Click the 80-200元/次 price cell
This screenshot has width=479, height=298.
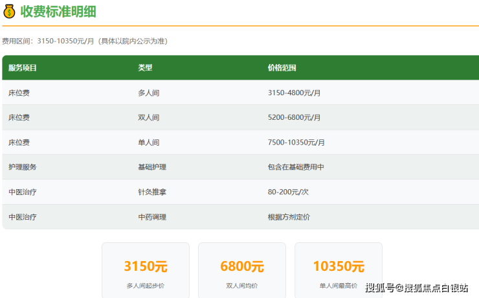coord(289,192)
